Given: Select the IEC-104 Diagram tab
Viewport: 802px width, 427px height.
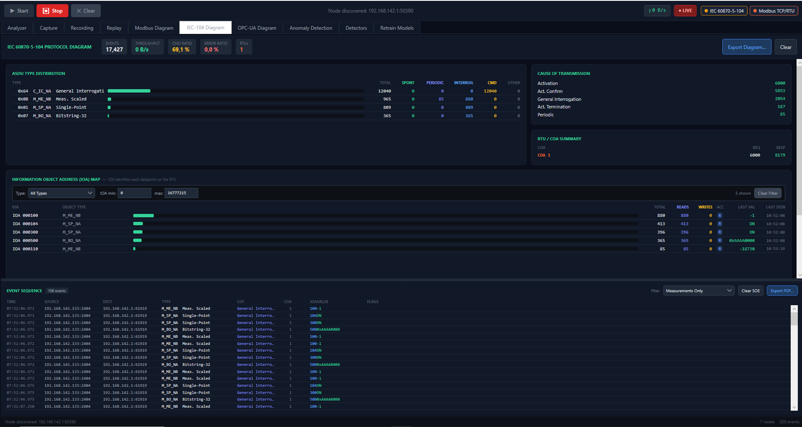Looking at the screenshot, I should tap(205, 28).
